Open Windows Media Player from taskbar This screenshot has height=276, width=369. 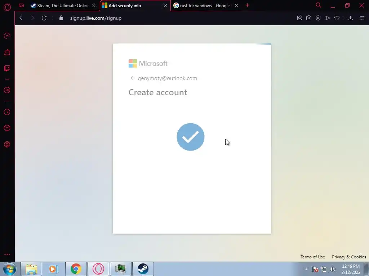pos(53,269)
